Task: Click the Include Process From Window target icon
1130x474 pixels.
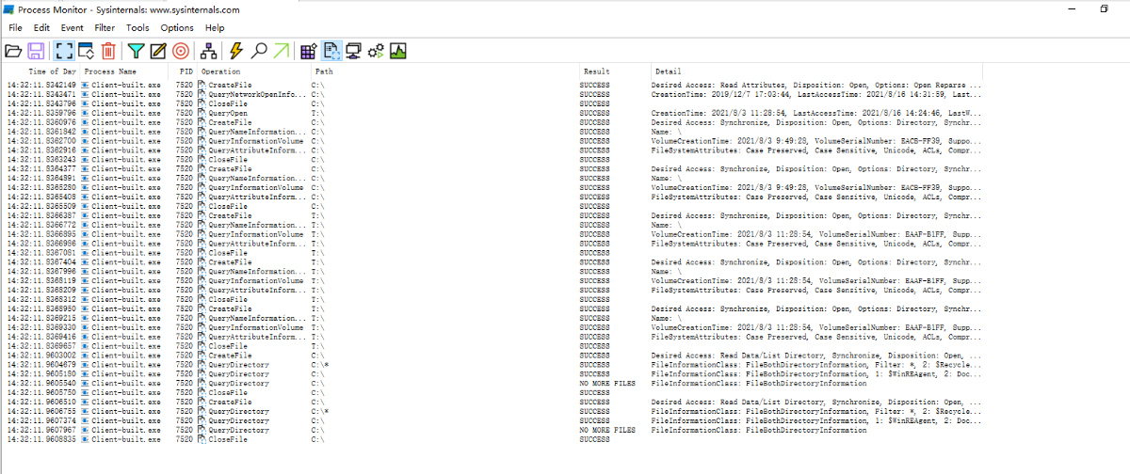Action: pyautogui.click(x=182, y=51)
